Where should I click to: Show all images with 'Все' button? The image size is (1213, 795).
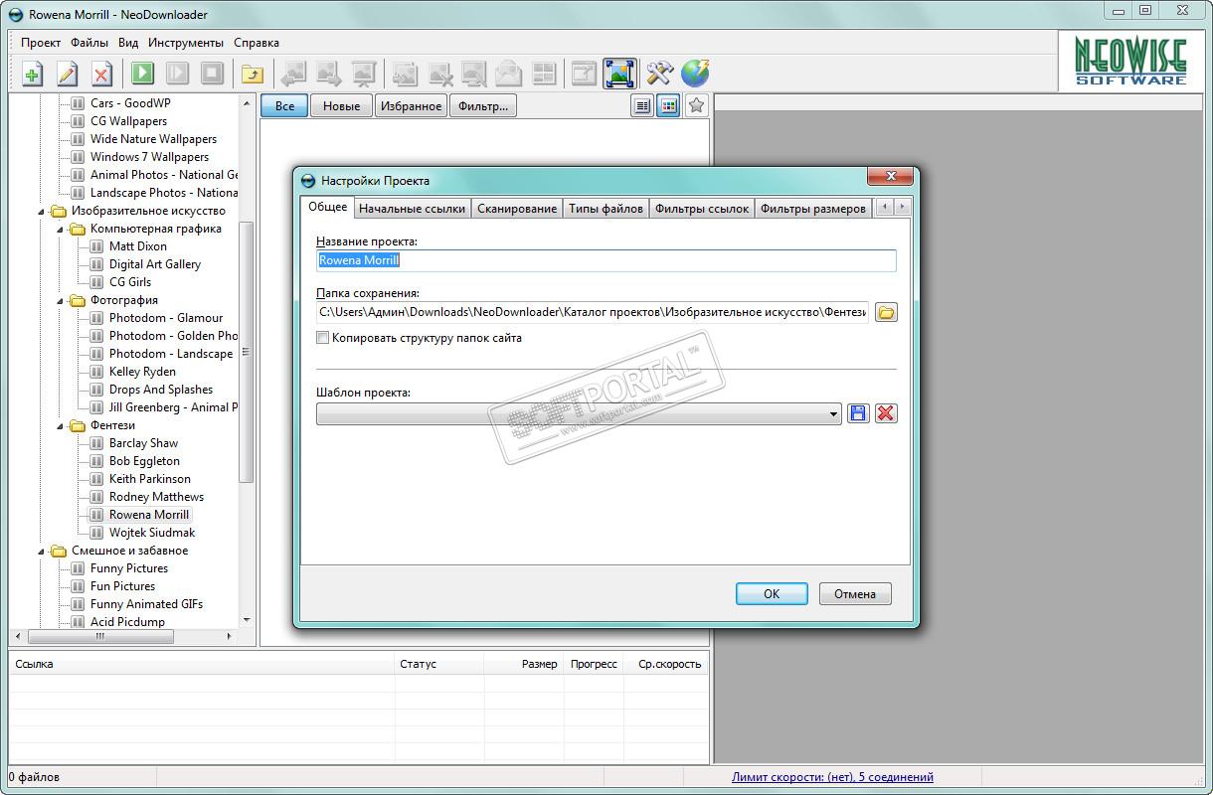click(284, 106)
